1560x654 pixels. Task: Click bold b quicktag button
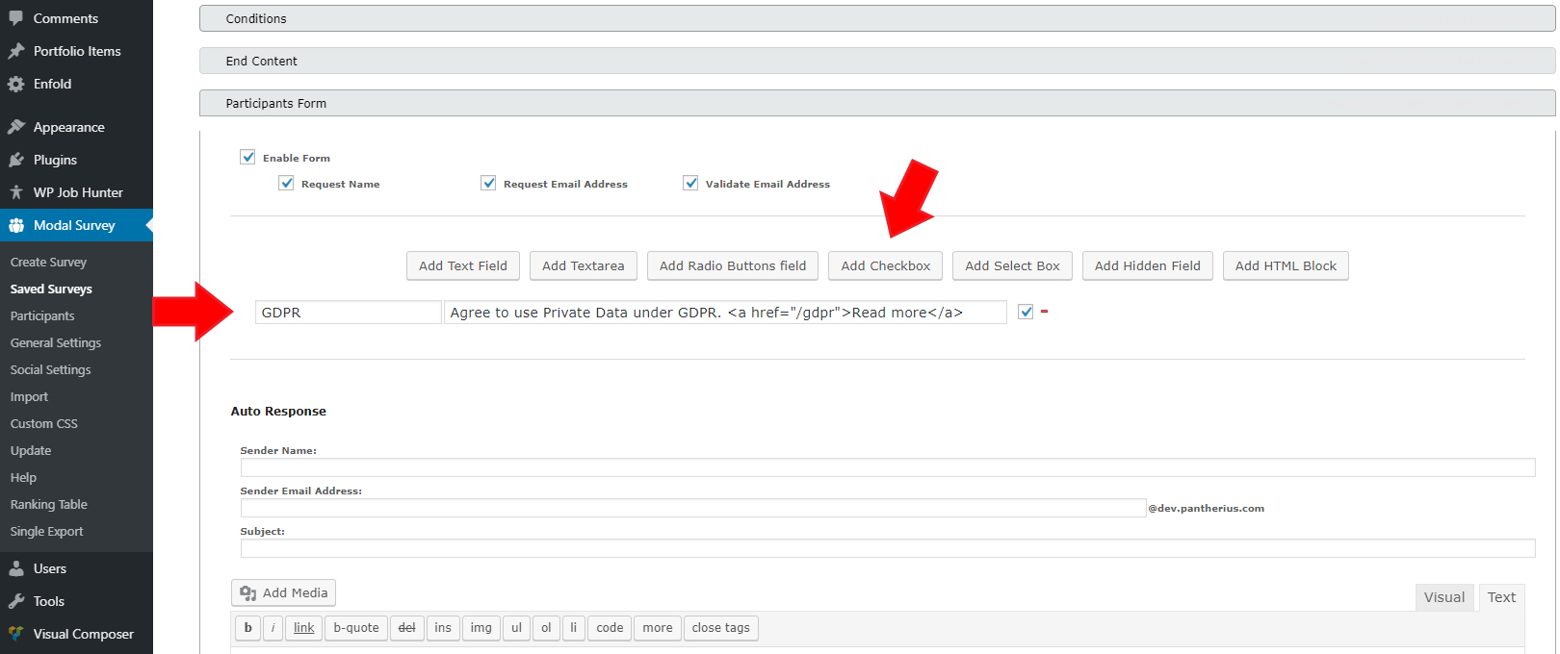click(247, 628)
